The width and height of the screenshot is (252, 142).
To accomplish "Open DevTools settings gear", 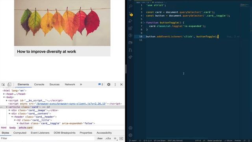I will [109, 84].
